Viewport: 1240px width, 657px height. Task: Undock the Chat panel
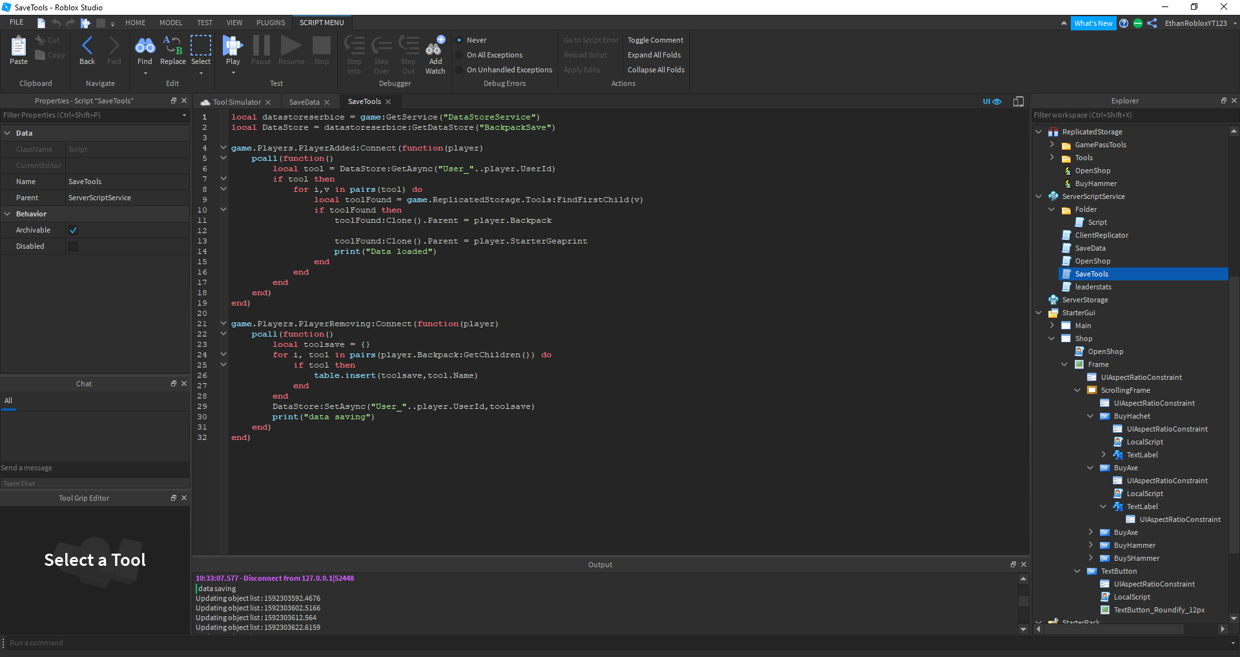click(x=173, y=384)
